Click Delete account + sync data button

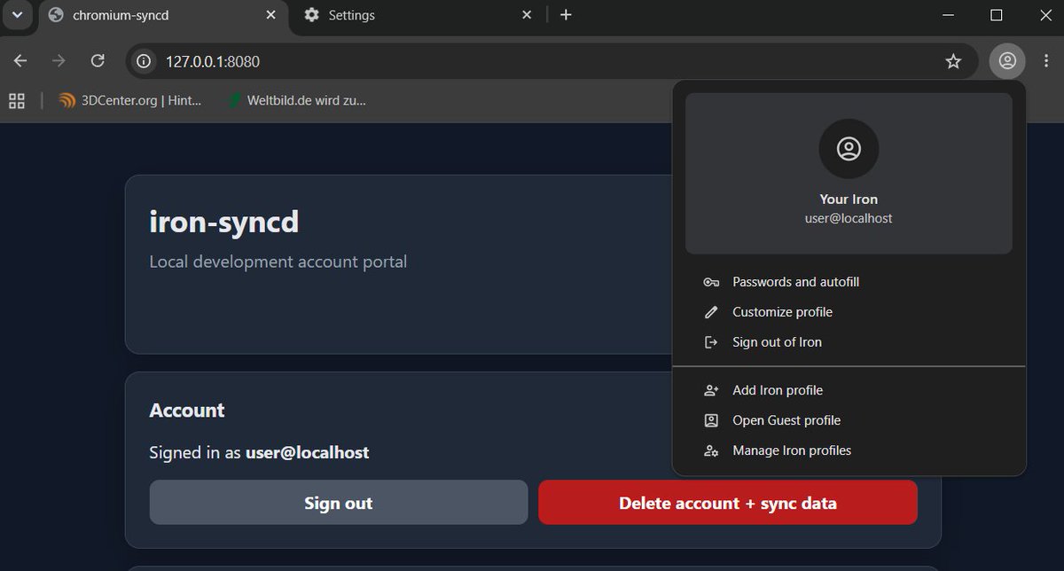click(x=728, y=503)
